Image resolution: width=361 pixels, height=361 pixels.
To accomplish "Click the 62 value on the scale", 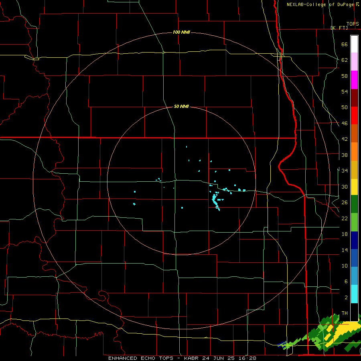I will coord(345,60).
